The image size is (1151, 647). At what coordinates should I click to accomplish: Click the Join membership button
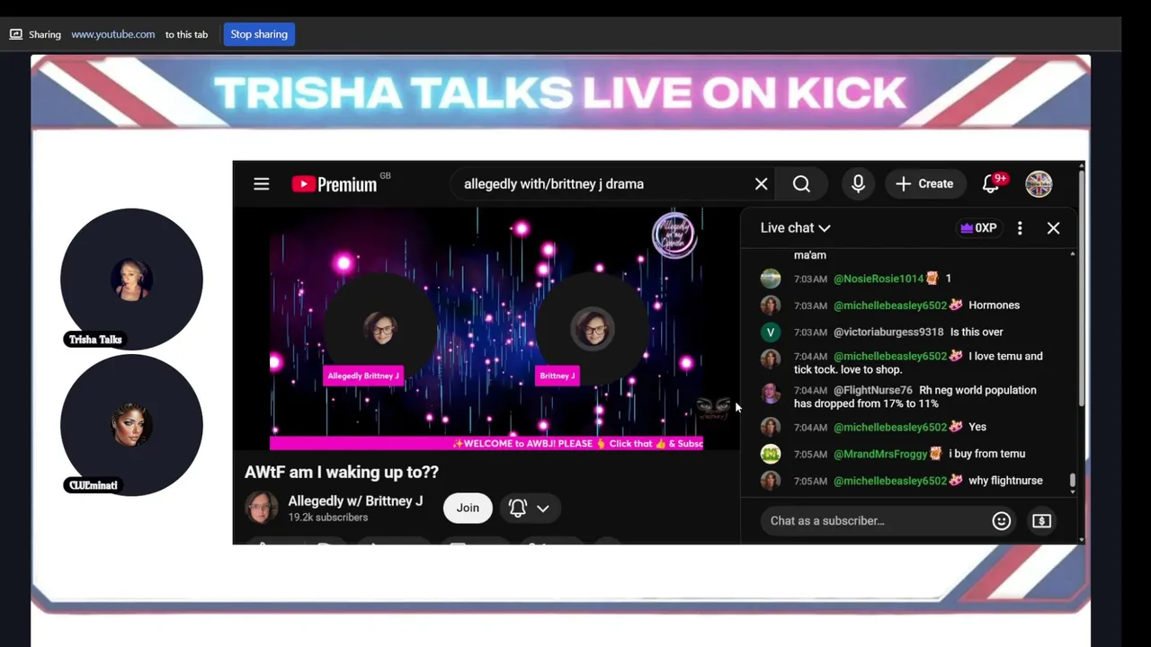pos(468,508)
